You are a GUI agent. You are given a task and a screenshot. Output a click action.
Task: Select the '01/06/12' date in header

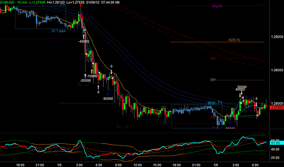click(x=93, y=2)
